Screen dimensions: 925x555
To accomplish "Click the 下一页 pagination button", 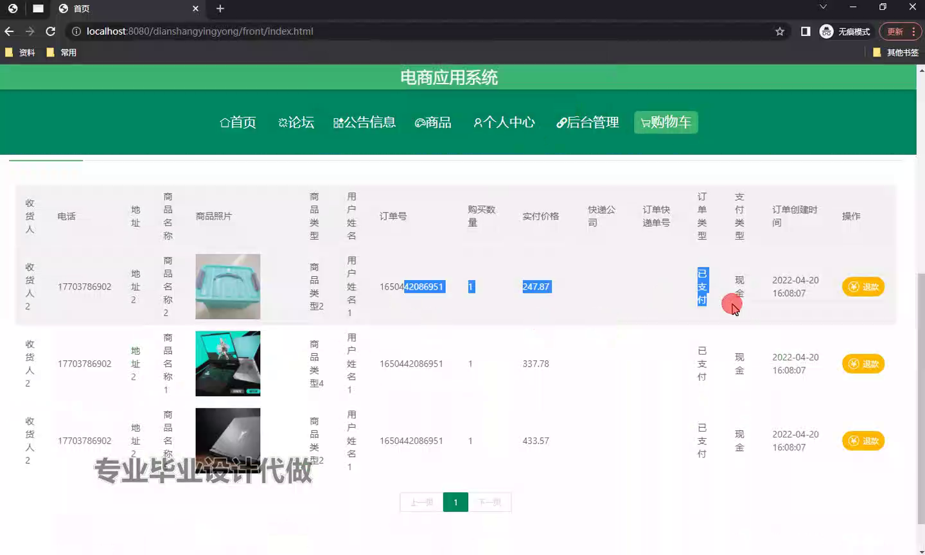I will (489, 502).
